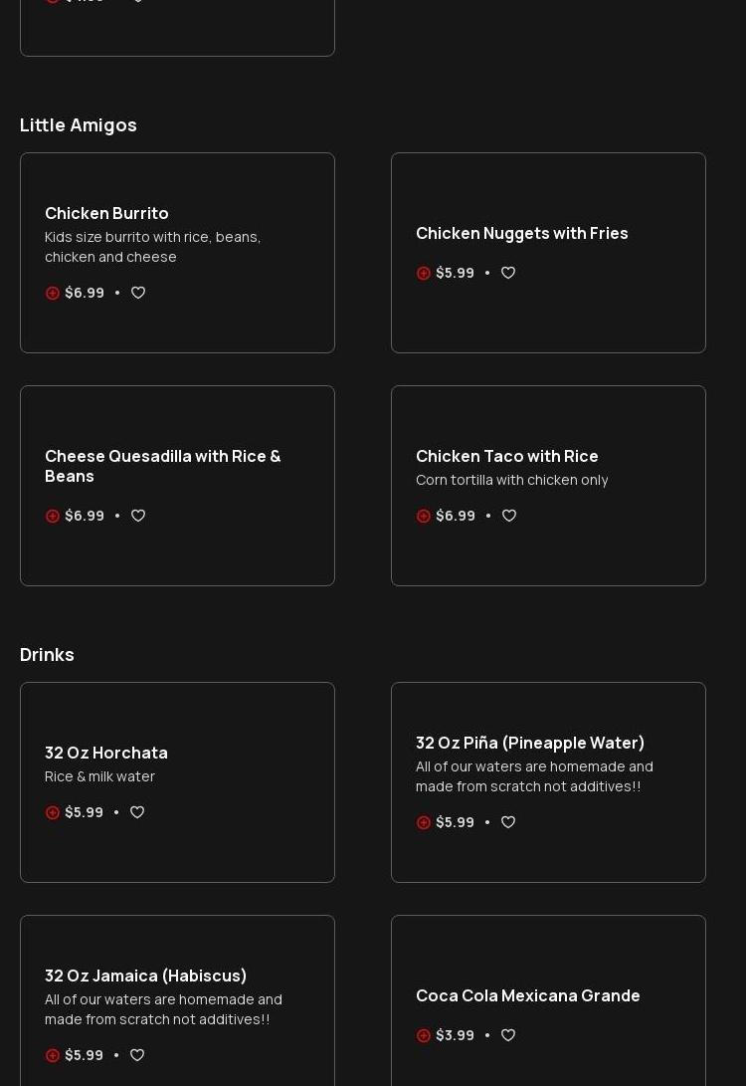Favorite the Chicken Burrito with heart icon

138,293
